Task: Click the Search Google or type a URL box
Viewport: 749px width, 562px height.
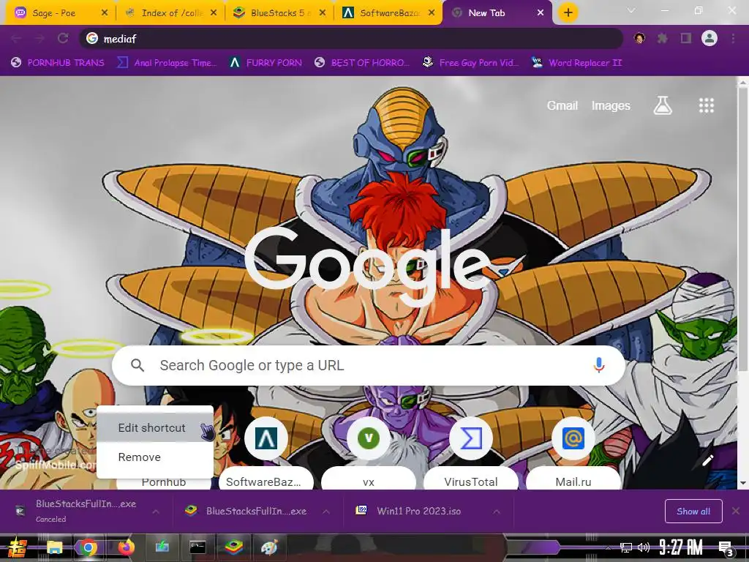Action: click(369, 365)
